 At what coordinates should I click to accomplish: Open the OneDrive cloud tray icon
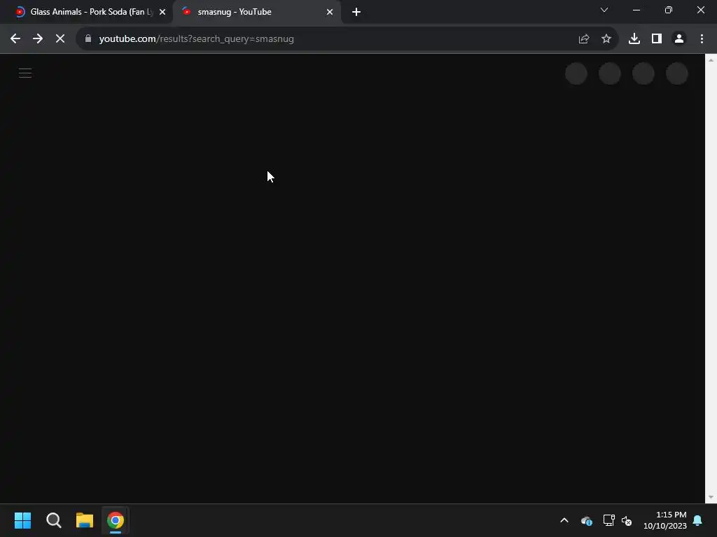[x=587, y=520]
